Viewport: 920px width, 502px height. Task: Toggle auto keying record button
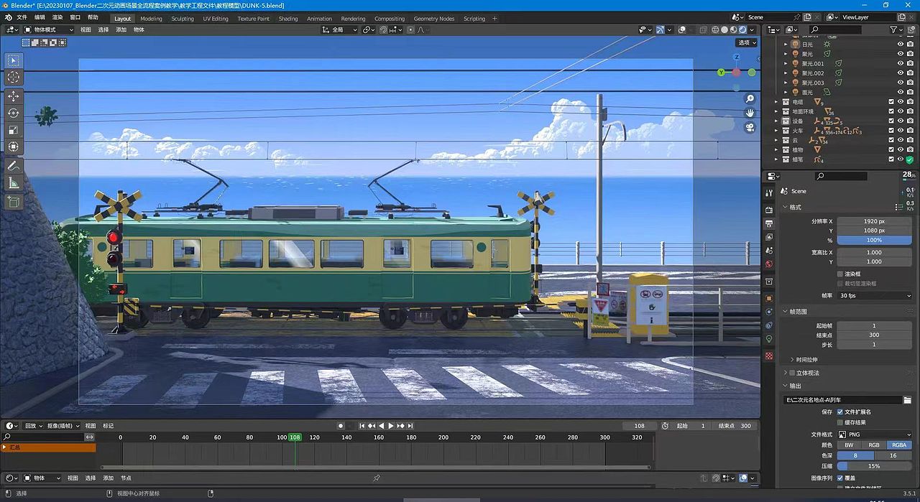point(341,426)
